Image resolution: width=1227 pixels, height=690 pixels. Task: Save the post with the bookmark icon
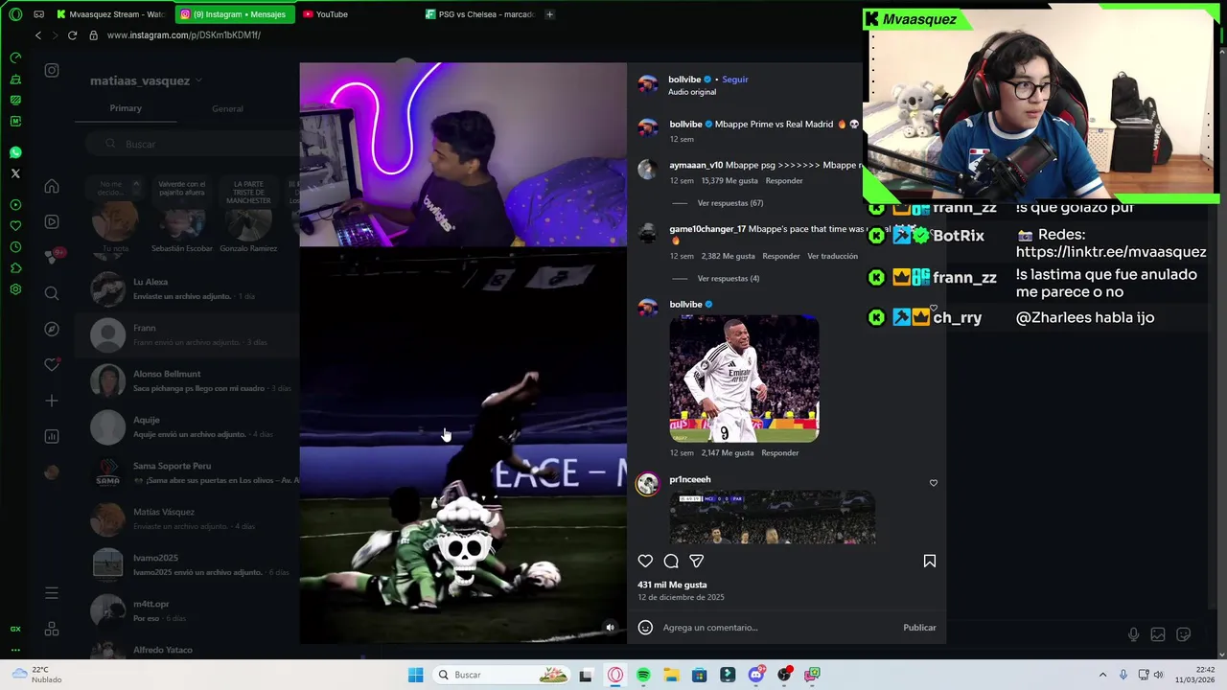pos(929,562)
